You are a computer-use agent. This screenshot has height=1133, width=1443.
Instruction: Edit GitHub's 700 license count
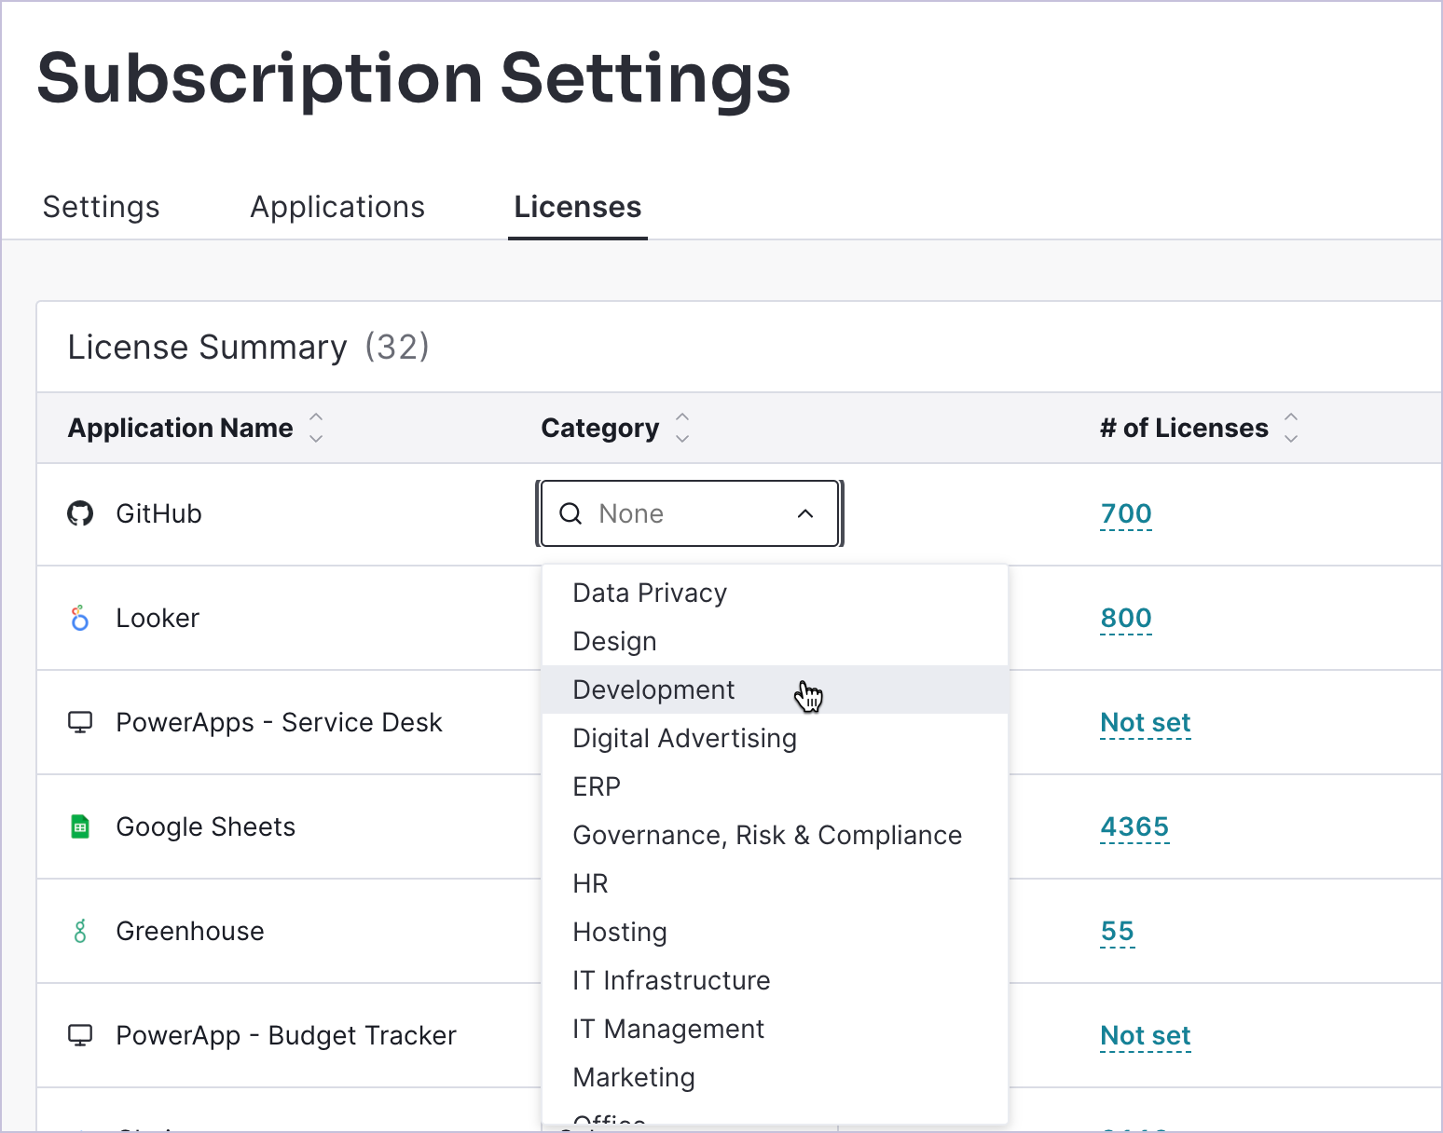tap(1126, 513)
